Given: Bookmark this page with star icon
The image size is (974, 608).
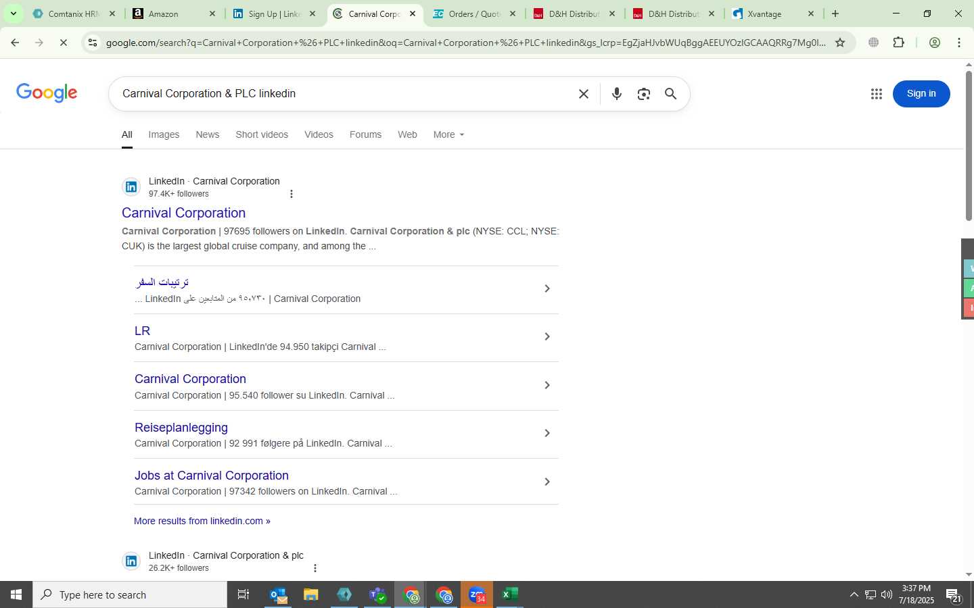Looking at the screenshot, I should [x=840, y=43].
